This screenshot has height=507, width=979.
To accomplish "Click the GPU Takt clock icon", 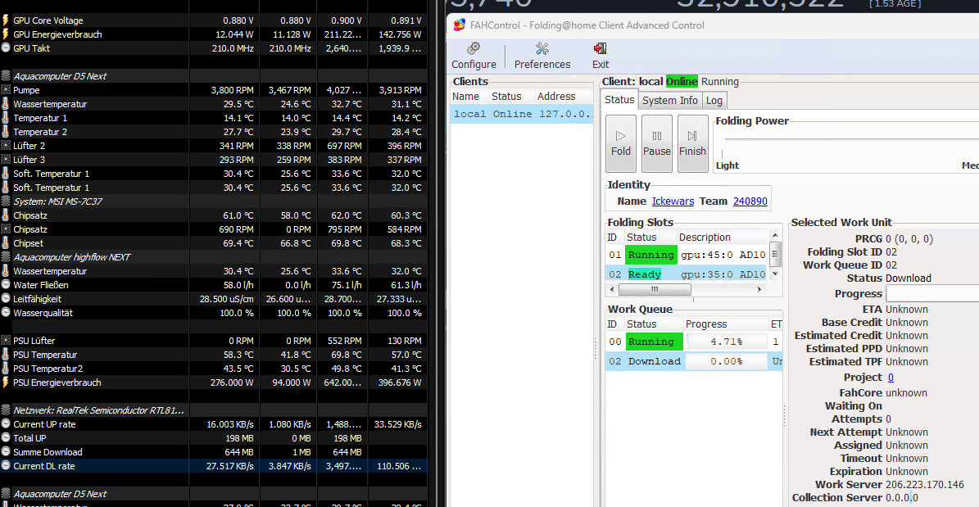I will point(7,48).
